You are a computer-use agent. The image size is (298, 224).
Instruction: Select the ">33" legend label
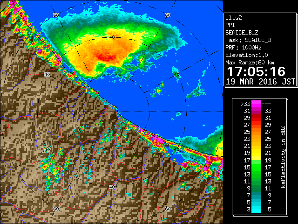[245, 104]
